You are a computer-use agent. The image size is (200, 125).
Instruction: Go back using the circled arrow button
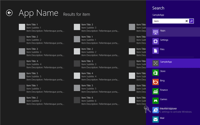click(x=9, y=13)
